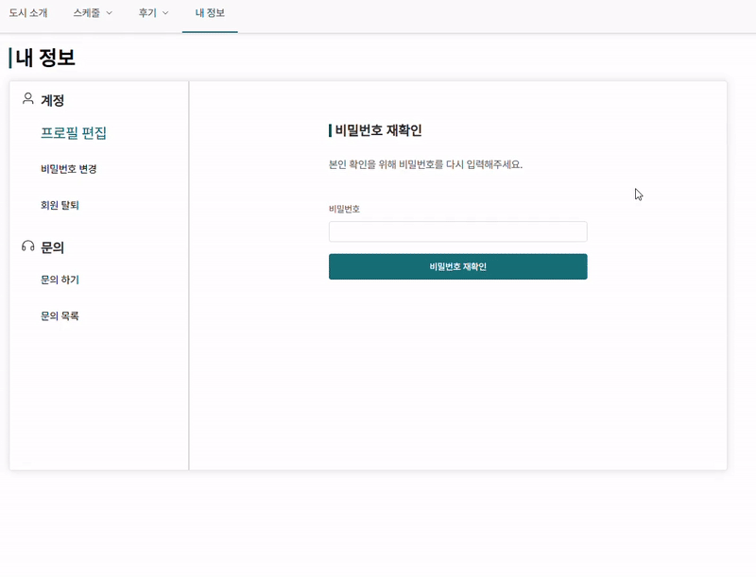Go to 비밀번호 변경
The width and height of the screenshot is (756, 577).
[68, 169]
